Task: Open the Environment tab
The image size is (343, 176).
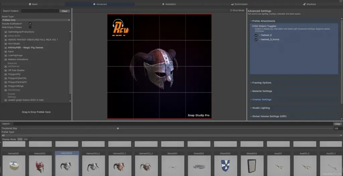Action: click(239, 4)
